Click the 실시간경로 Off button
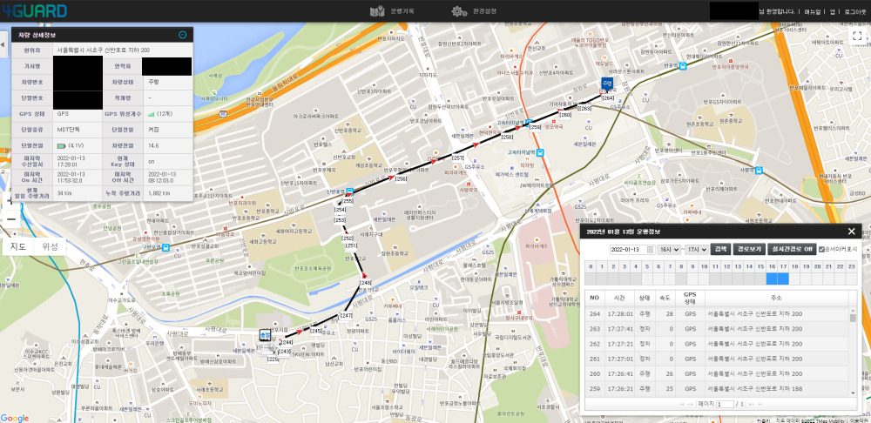871x423 pixels. 792,249
